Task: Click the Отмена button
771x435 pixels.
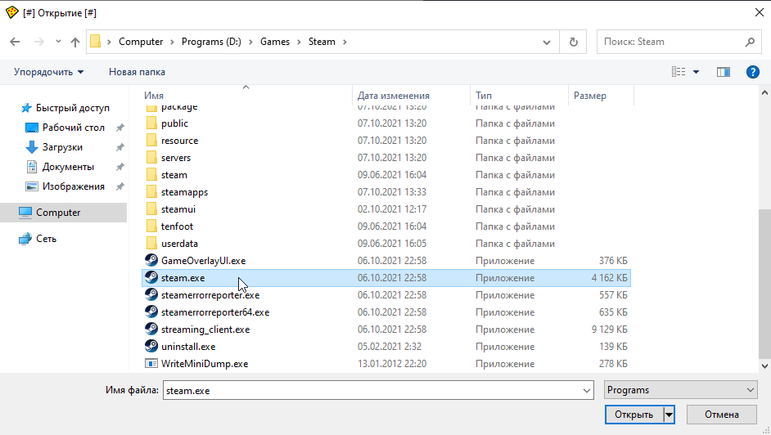Action: (721, 415)
